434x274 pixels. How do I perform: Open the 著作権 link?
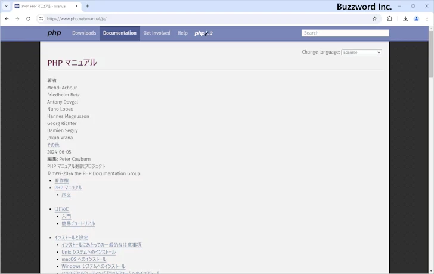tap(61, 180)
